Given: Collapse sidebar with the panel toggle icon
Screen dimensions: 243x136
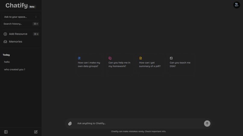Looking at the screenshot, I should (x=6, y=132).
